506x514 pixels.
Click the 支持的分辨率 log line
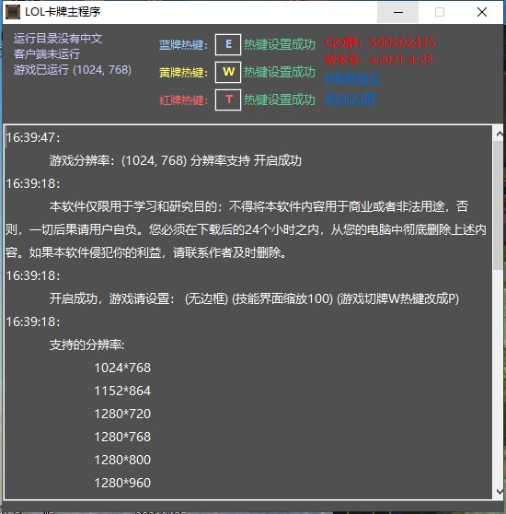87,345
